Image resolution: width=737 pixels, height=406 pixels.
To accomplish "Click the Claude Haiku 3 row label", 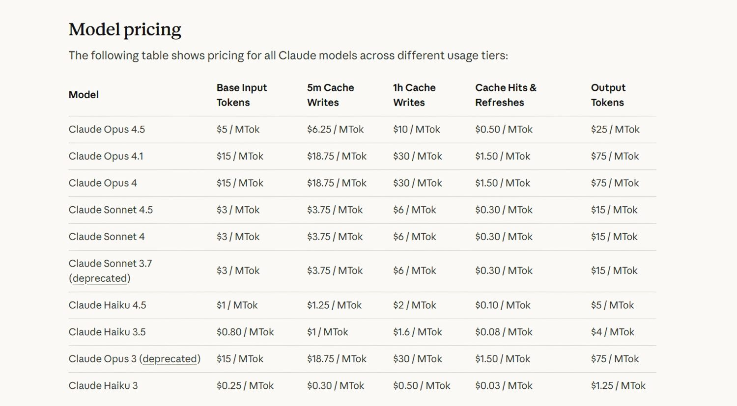I will point(103,386).
